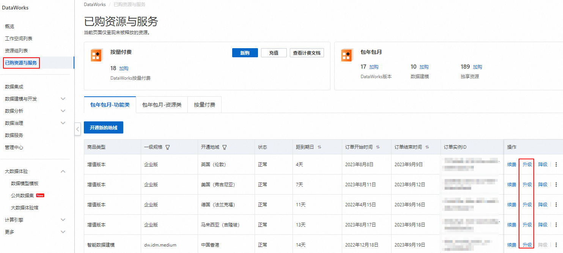This screenshot has width=563, height=253.
Task: Open 数据集成 in sidebar
Action: 14,86
